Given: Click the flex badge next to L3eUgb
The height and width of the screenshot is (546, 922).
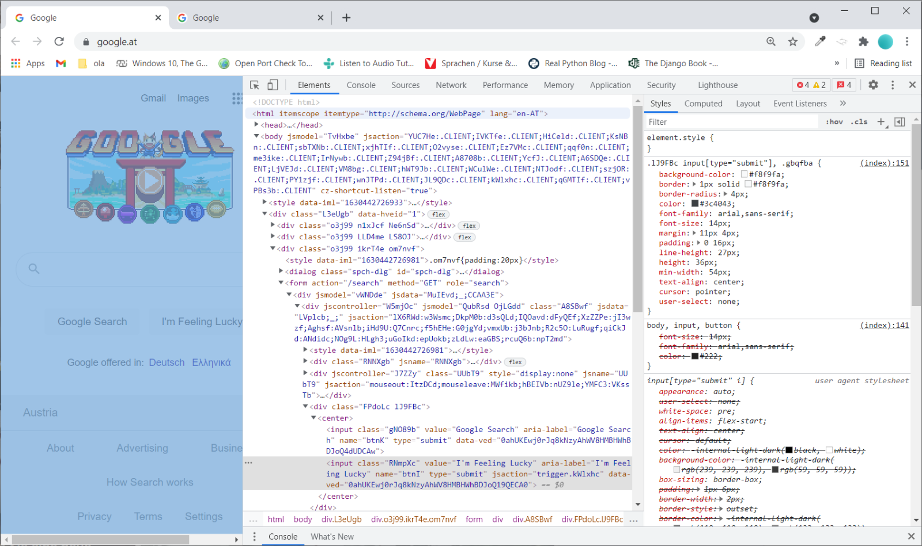Looking at the screenshot, I should tap(439, 214).
